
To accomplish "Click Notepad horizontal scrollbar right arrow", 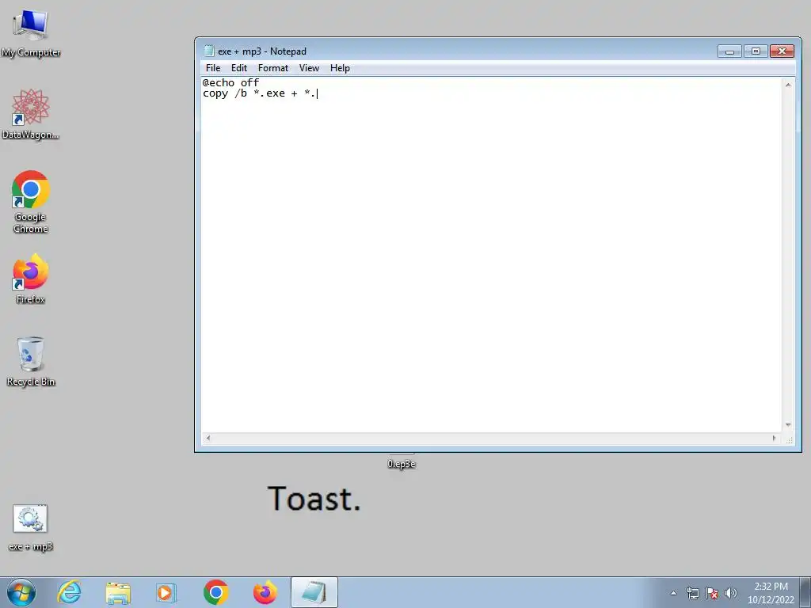I will pyautogui.click(x=775, y=438).
